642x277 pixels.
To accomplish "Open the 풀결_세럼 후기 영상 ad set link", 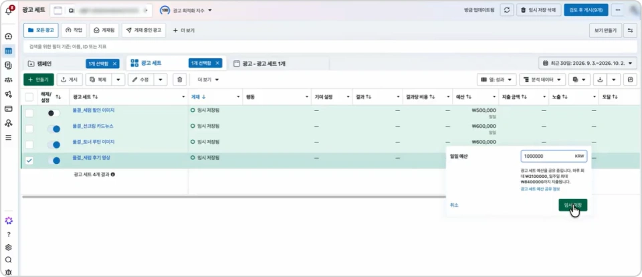I will pos(91,157).
